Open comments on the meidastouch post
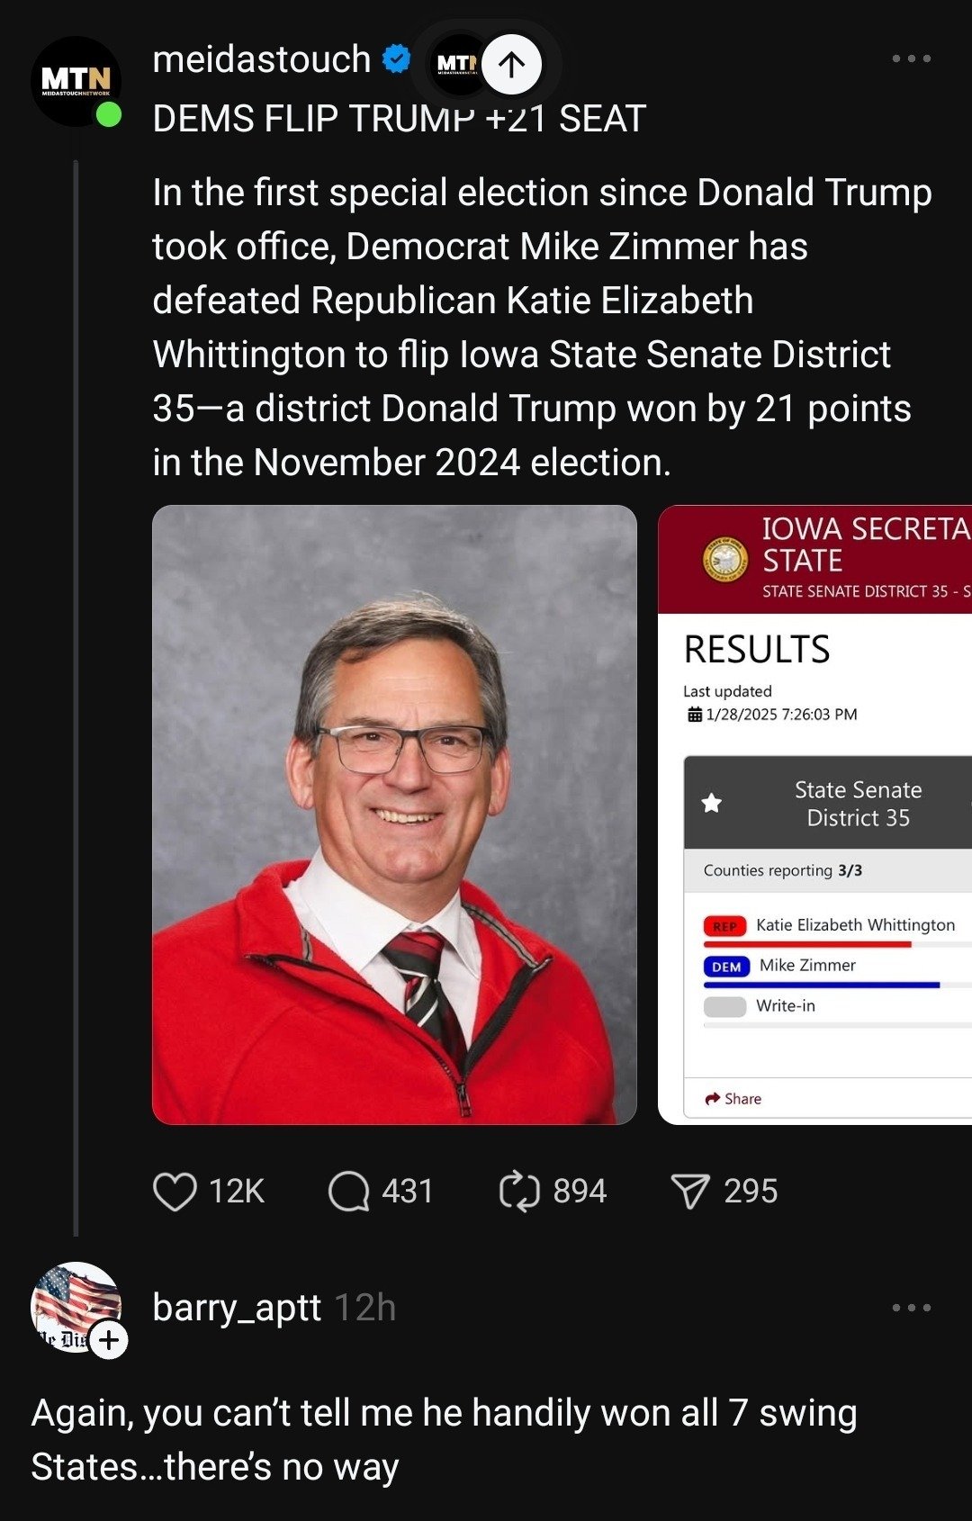The width and height of the screenshot is (972, 1521). pyautogui.click(x=349, y=1191)
